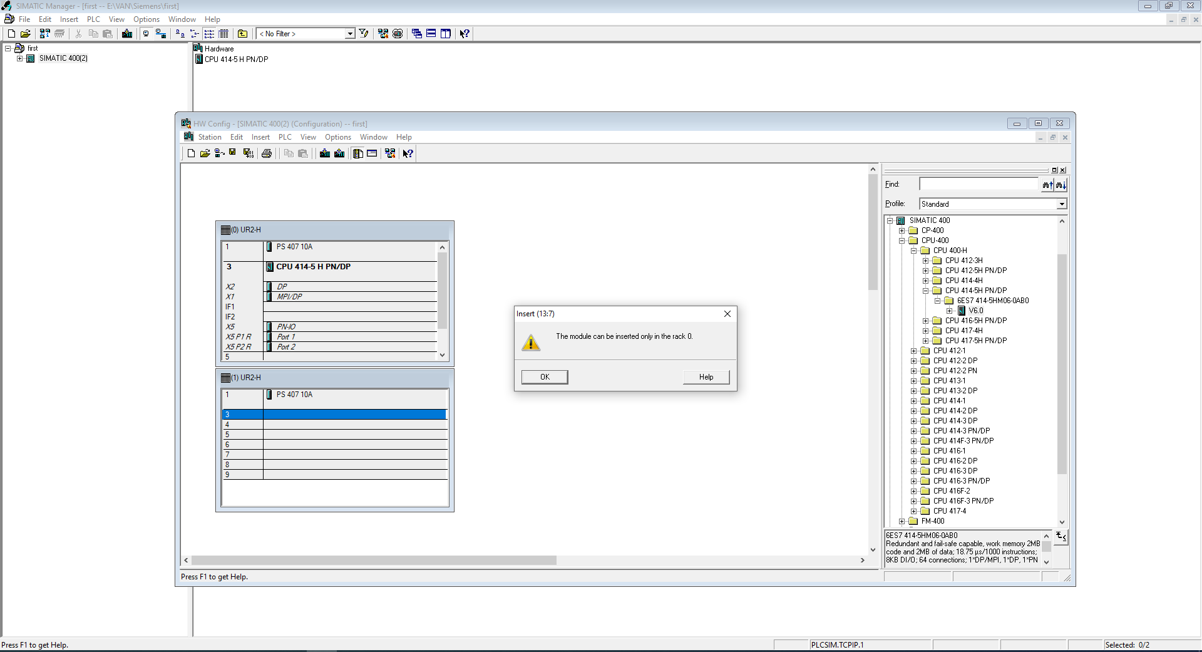Click the Edit Filter funnel icon
Image resolution: width=1202 pixels, height=652 pixels.
click(364, 34)
